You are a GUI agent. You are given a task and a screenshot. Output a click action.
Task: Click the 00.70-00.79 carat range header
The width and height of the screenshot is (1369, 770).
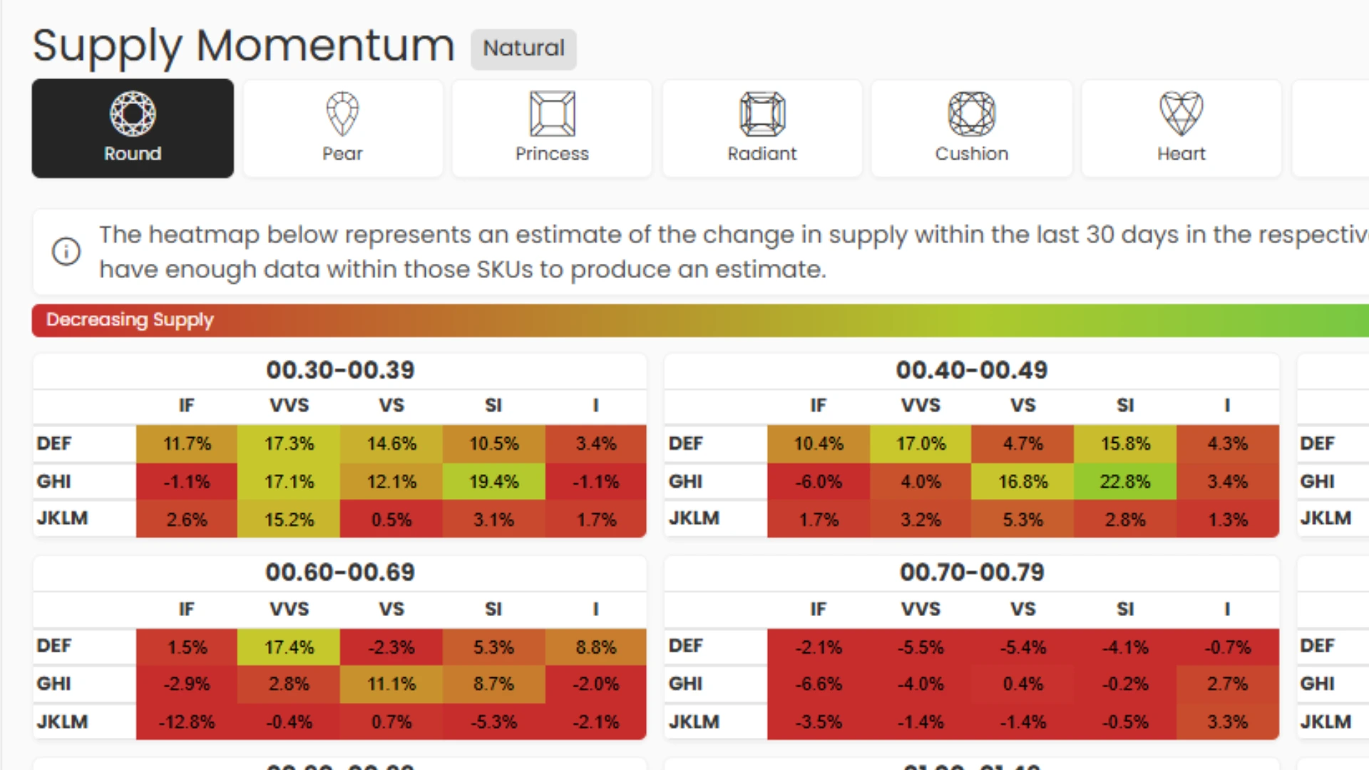point(971,573)
